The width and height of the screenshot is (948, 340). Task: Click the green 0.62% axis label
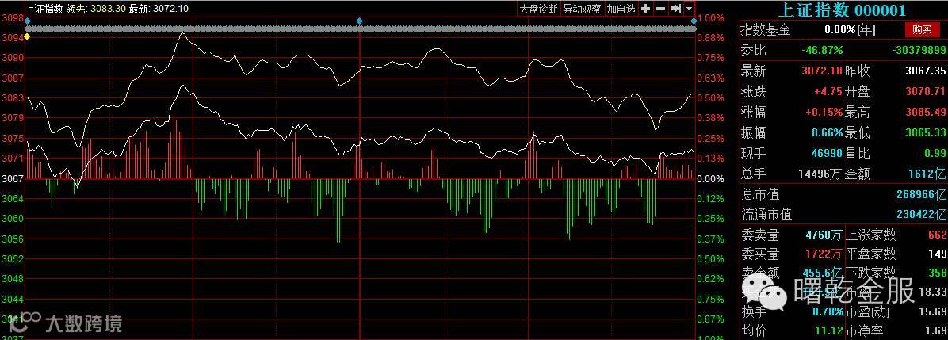710,279
